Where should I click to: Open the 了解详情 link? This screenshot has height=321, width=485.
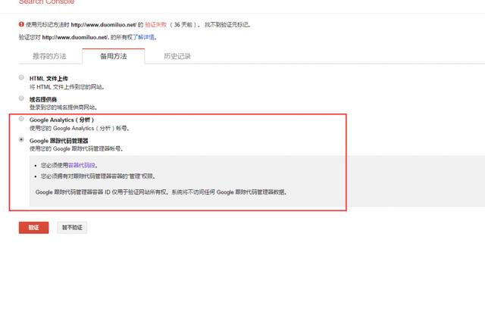click(143, 37)
